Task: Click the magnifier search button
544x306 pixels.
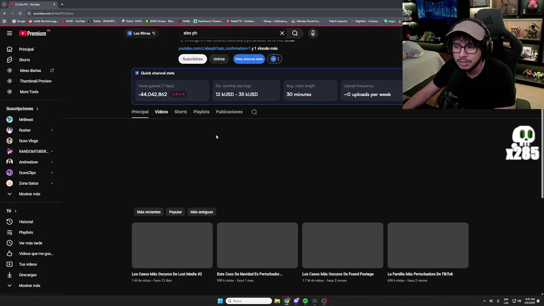Action: [295, 33]
